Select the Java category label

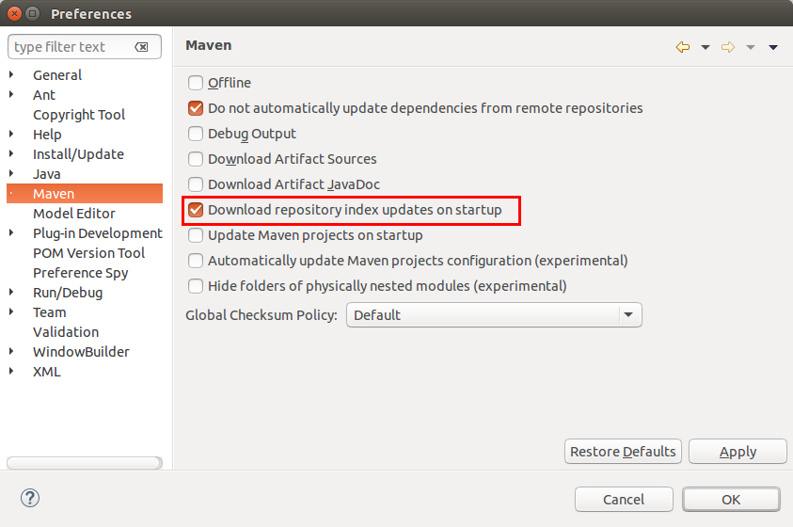tap(46, 173)
